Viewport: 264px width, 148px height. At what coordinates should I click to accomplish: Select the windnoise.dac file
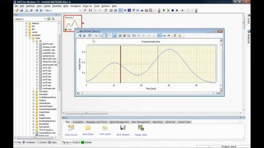pyautogui.click(x=49, y=88)
